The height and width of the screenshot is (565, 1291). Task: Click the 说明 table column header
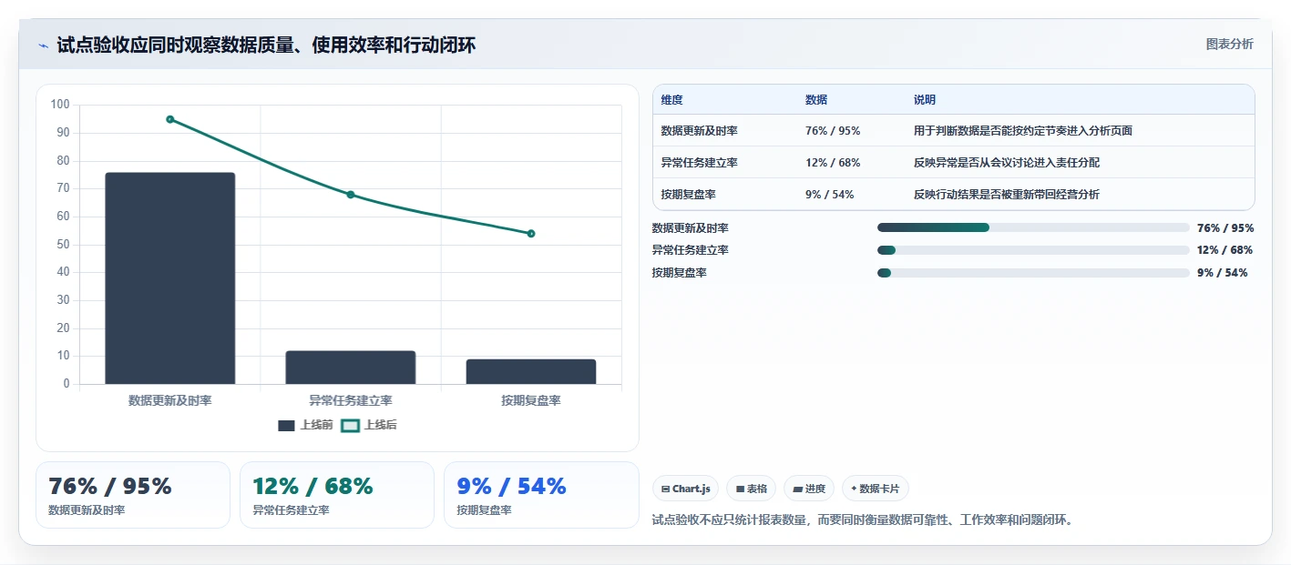tap(925, 100)
